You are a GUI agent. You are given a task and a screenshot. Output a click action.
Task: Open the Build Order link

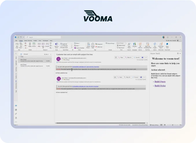click(160, 86)
